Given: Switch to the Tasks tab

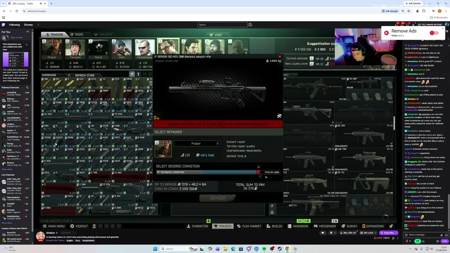Looking at the screenshot, I should pos(77,34).
